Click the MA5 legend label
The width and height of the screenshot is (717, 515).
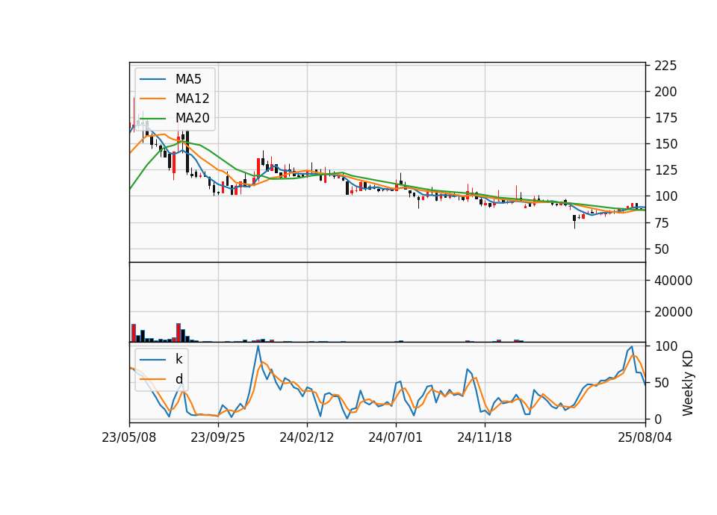[188, 79]
